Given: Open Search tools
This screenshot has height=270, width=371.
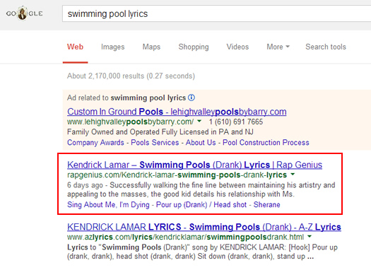Looking at the screenshot, I should click(326, 47).
